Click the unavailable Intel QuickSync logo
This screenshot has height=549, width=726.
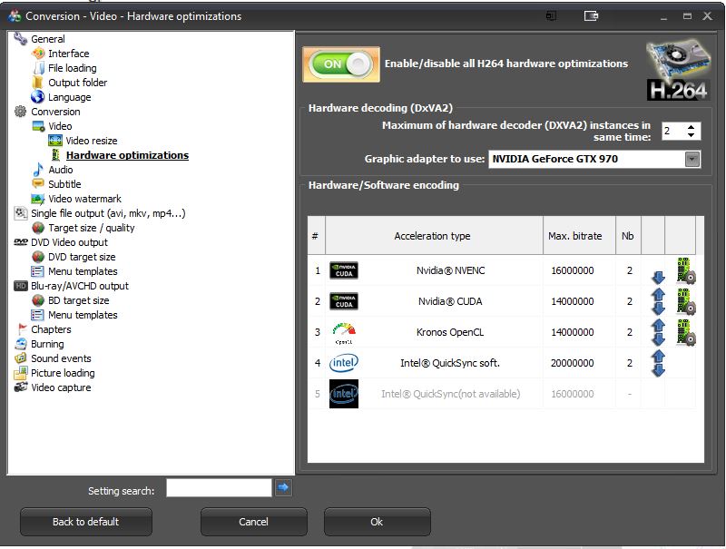click(344, 394)
